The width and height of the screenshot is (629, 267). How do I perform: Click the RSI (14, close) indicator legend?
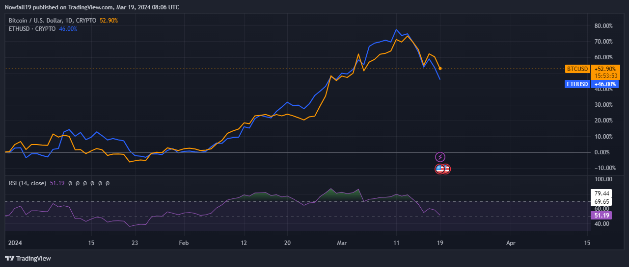point(27,183)
